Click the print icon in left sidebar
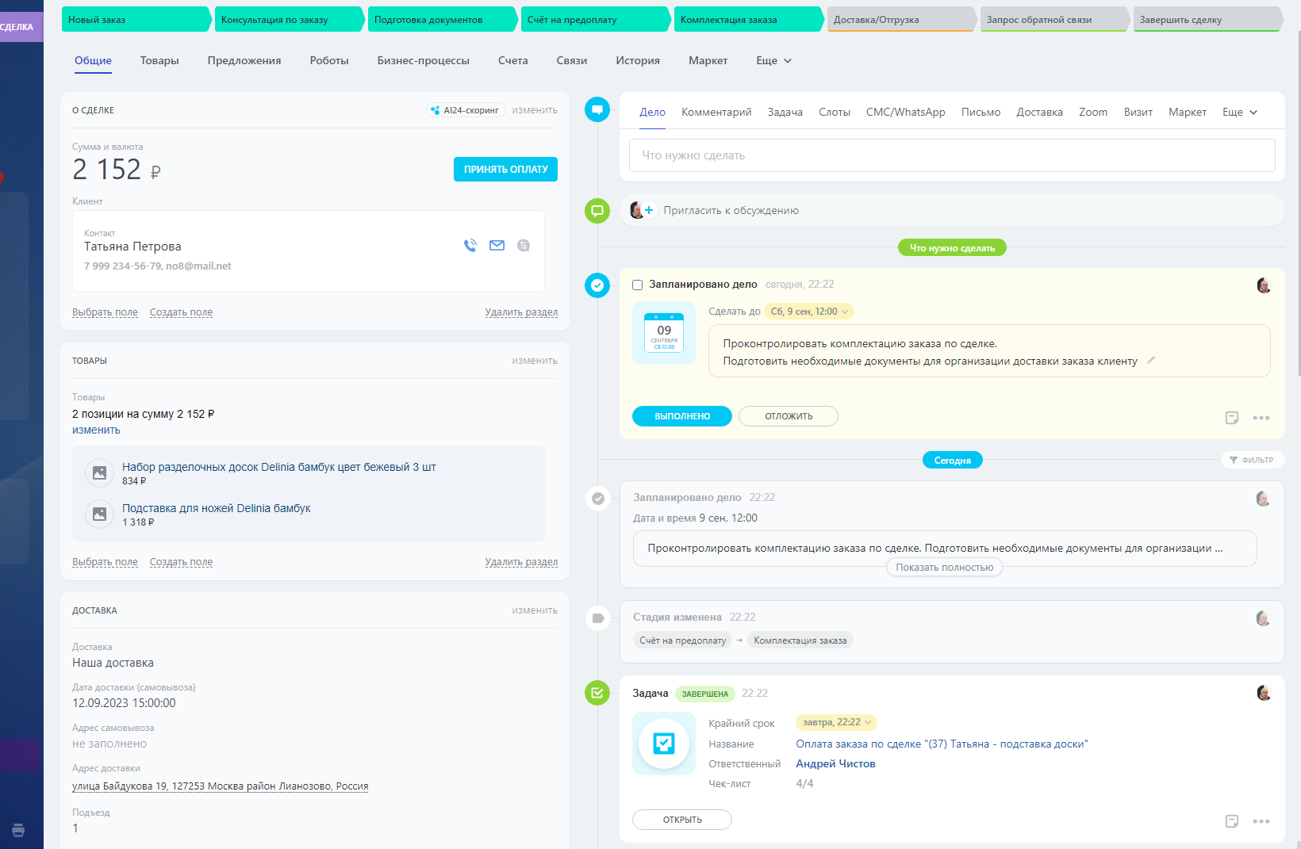1301x849 pixels. pyautogui.click(x=18, y=830)
